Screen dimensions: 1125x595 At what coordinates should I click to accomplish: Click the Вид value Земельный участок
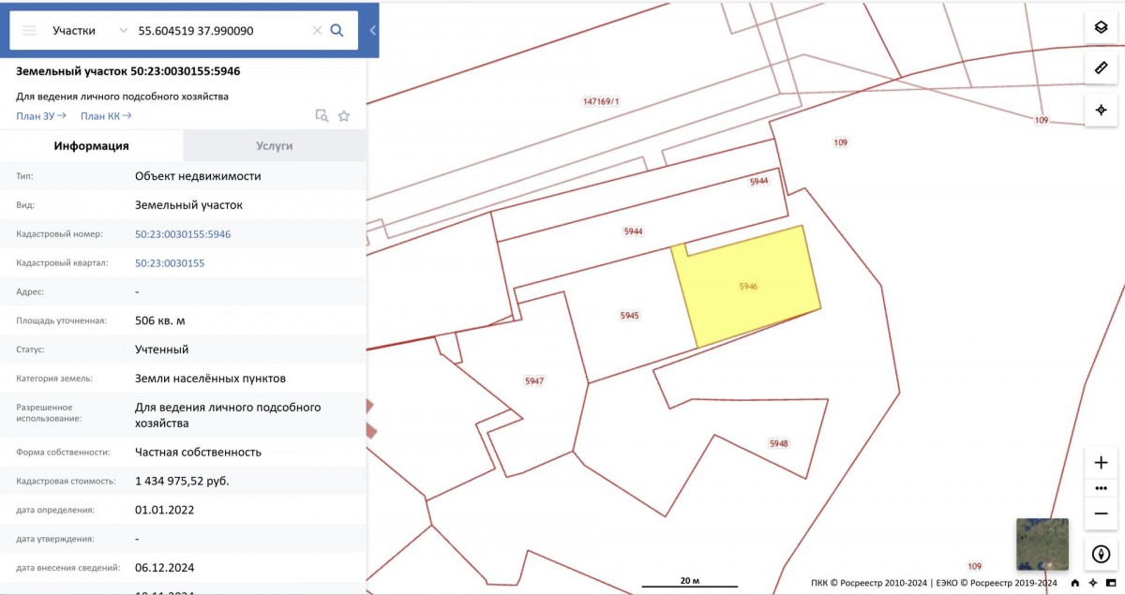point(189,204)
